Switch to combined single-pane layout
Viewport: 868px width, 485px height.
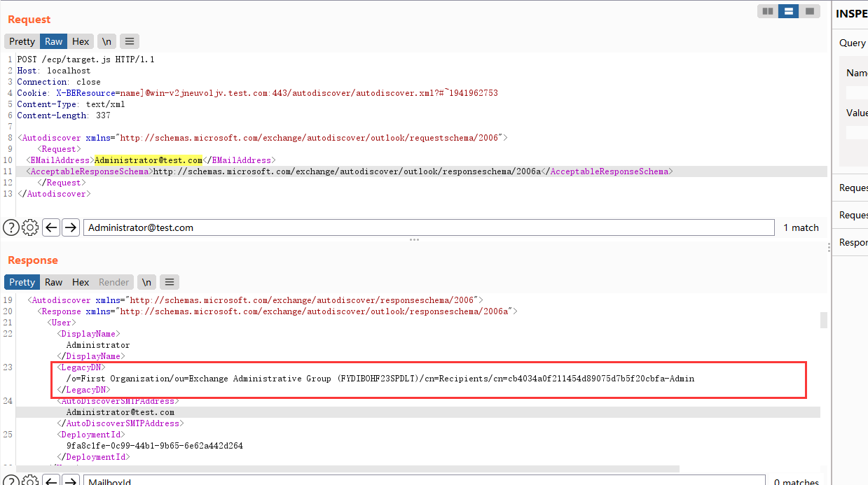(x=809, y=11)
